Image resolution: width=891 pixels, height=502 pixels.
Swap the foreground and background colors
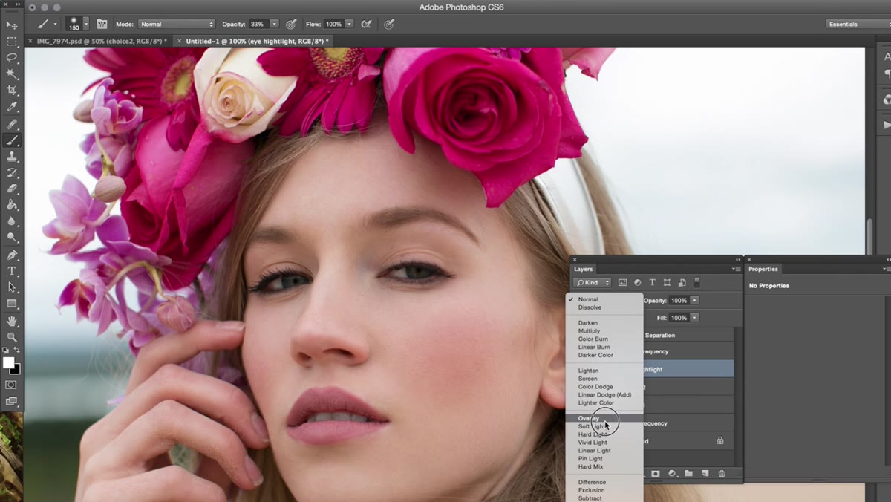pyautogui.click(x=17, y=349)
